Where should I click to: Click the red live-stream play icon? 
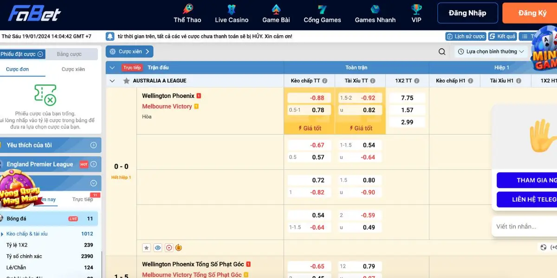169,248
